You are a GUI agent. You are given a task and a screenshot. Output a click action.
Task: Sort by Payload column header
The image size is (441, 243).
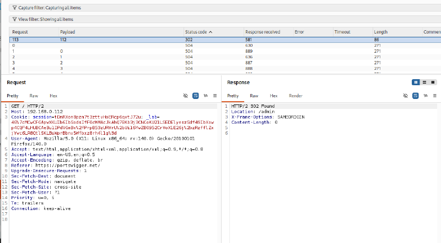coord(121,32)
